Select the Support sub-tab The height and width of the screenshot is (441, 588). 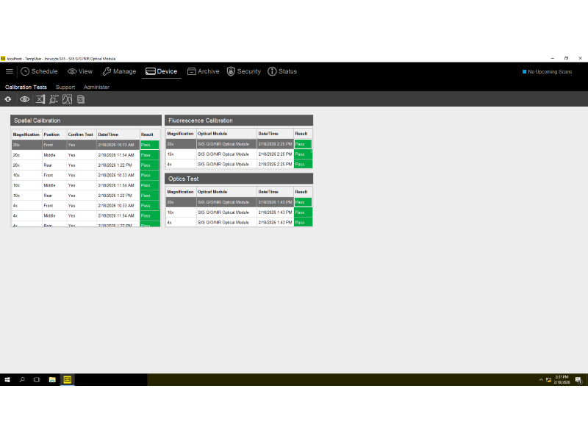click(65, 87)
